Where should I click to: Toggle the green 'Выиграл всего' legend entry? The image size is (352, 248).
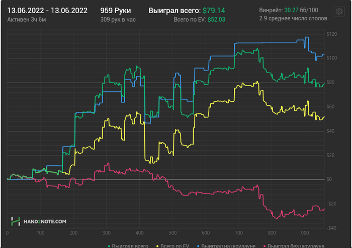click(128, 246)
